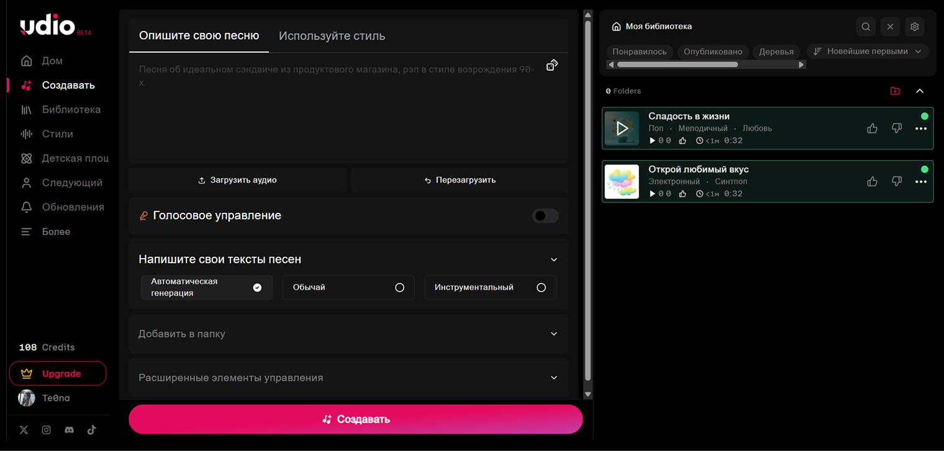Screen dimensions: 944x451
Task: Like the Сладость в жизни track
Action: coord(872,128)
